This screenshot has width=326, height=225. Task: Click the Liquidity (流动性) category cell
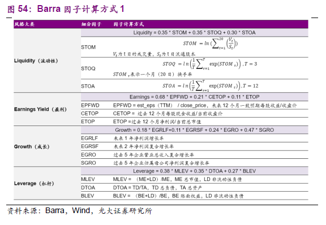coord(36,60)
